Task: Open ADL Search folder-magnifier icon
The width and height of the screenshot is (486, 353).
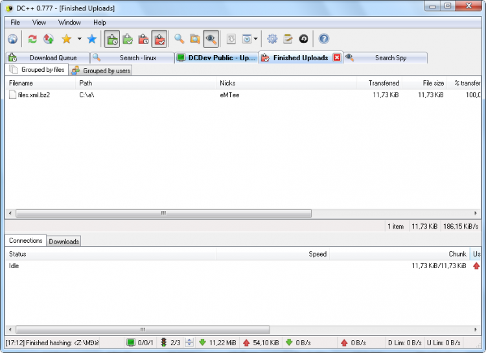Action: pyautogui.click(x=195, y=39)
